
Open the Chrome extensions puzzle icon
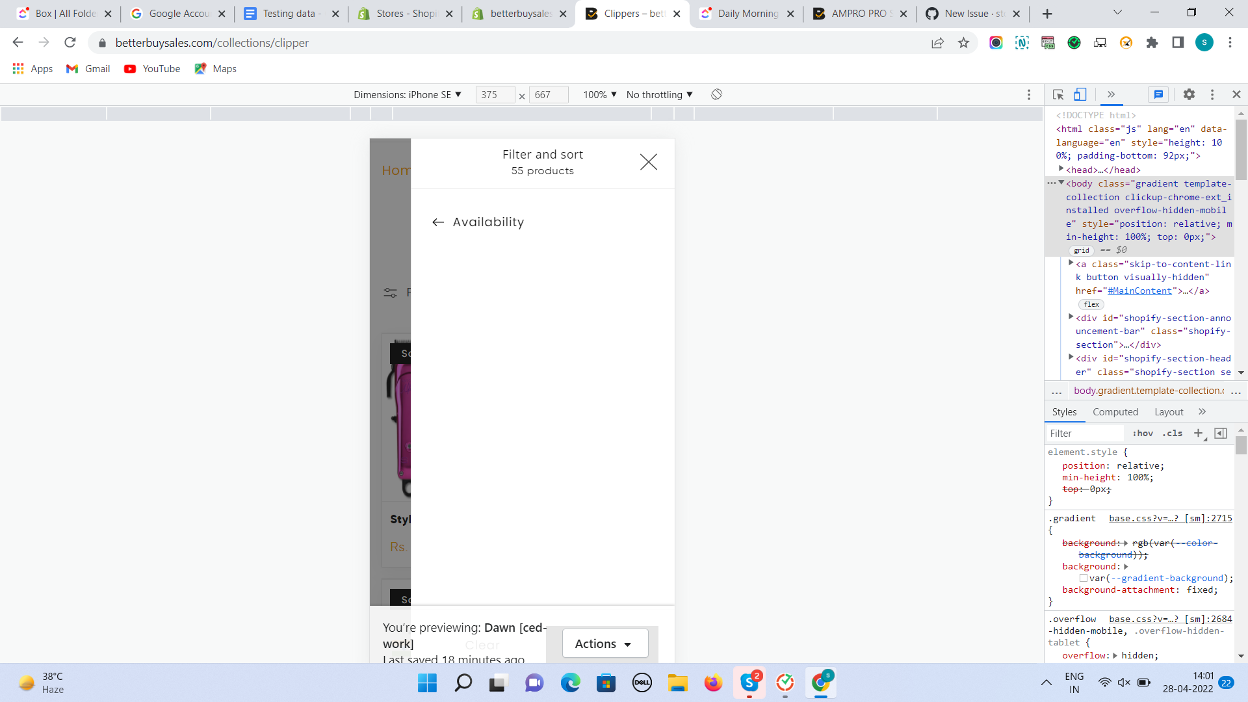(x=1152, y=43)
